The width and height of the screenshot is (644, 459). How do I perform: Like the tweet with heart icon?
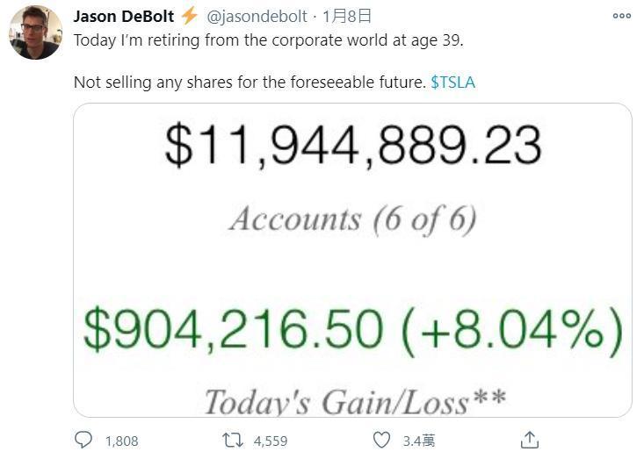[x=381, y=440]
